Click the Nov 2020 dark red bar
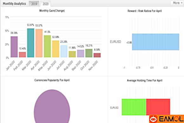This screenshot has width=184, height=123. click(x=97, y=55)
